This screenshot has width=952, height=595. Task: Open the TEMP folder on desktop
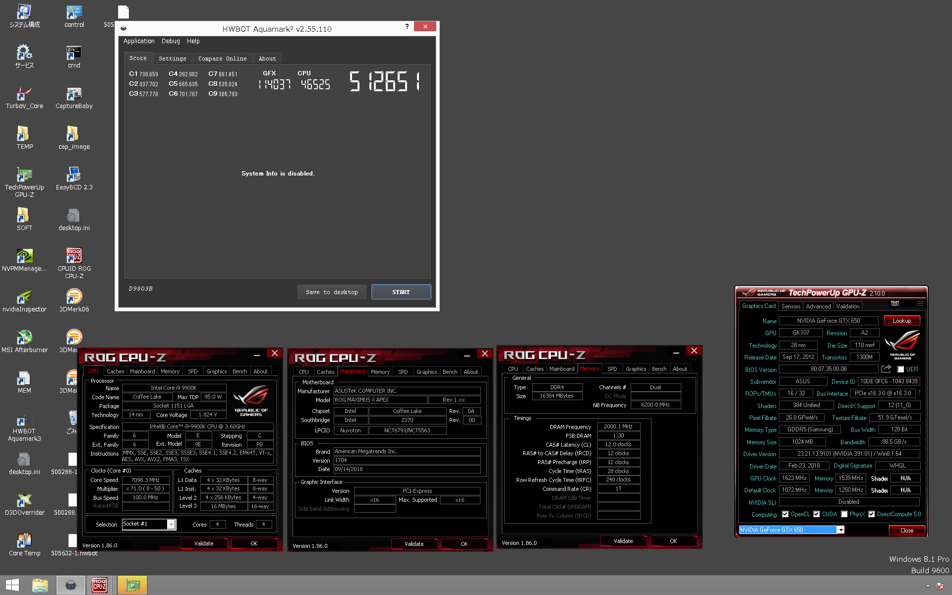click(x=24, y=138)
